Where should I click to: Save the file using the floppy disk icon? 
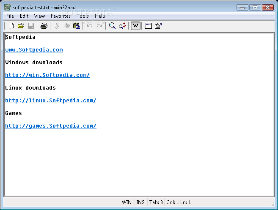pos(31,26)
